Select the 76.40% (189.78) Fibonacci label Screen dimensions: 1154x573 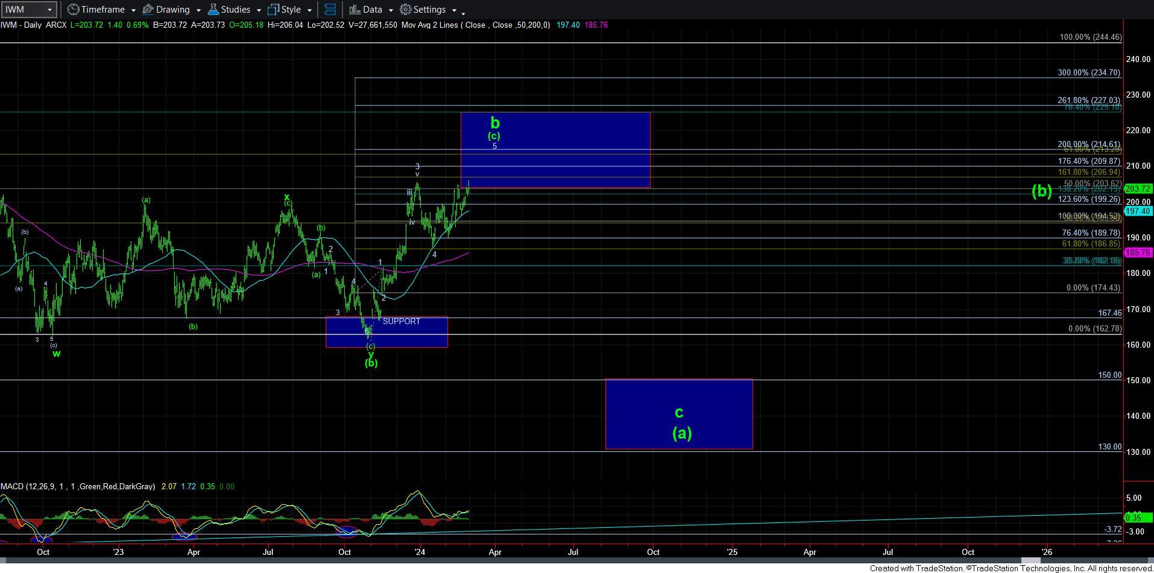(1091, 233)
